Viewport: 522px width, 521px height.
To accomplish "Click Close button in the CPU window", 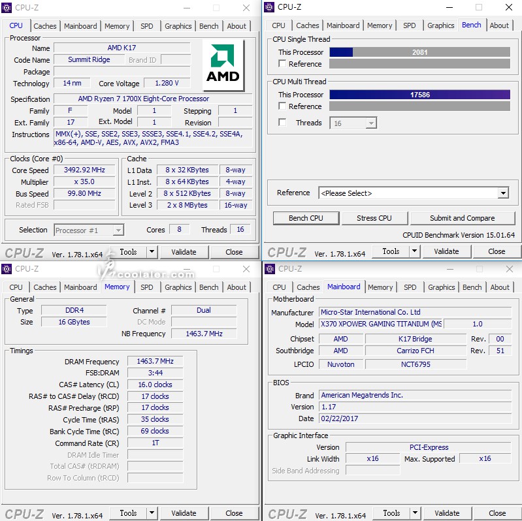I will 234,252.
